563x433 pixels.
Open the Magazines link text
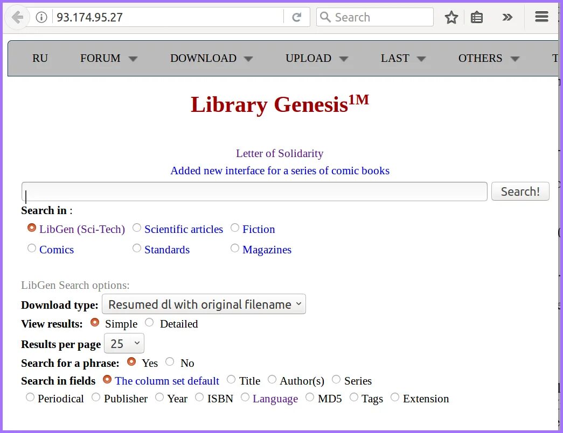(267, 250)
